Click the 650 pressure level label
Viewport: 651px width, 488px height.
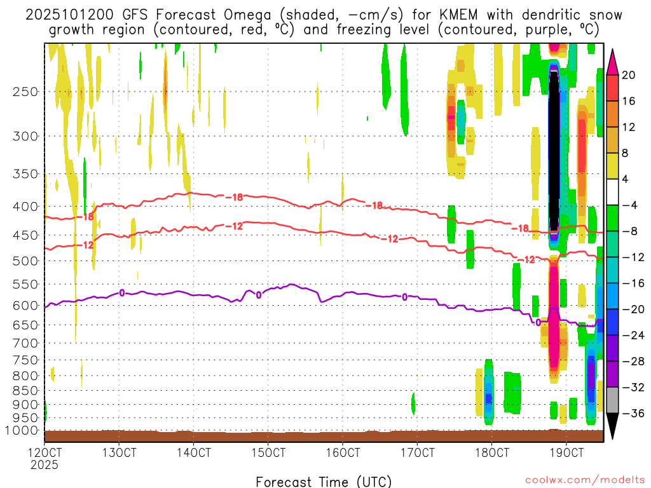point(25,325)
